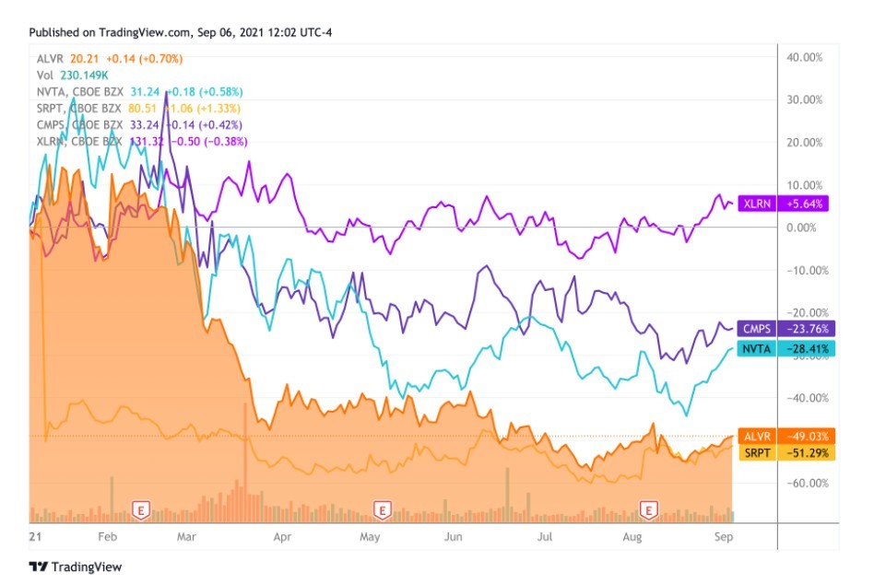Click the Published on TradingView.com header text

coord(180,32)
